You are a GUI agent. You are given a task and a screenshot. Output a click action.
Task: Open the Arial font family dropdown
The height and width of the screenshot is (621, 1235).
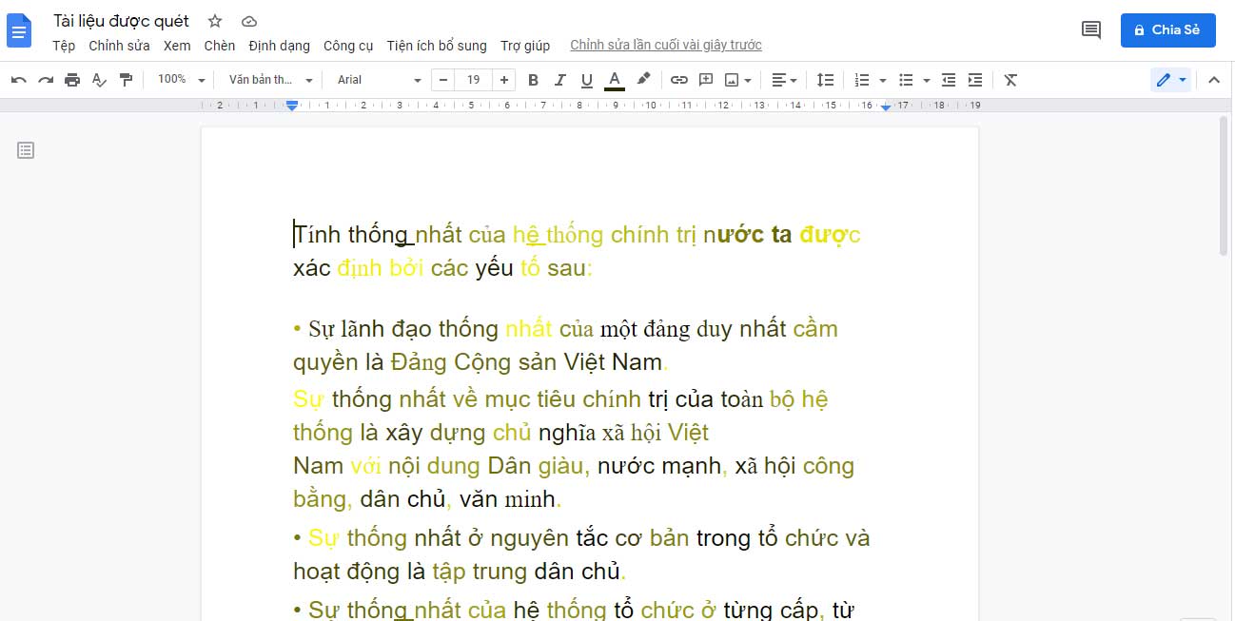pos(379,80)
